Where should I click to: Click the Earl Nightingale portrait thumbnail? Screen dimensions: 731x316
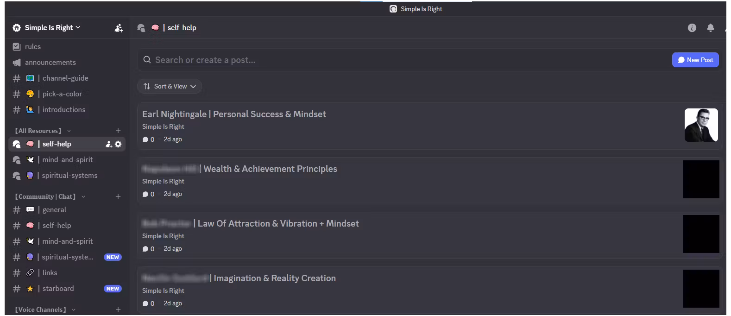coord(701,125)
